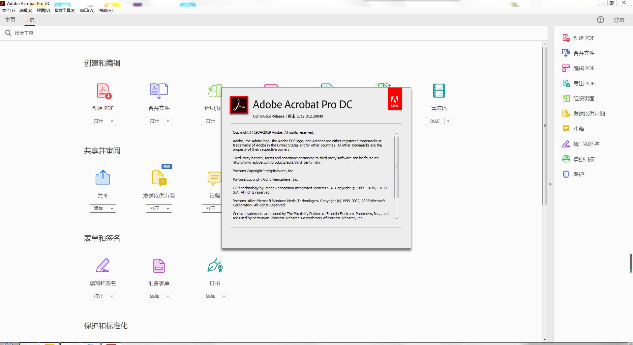Expand dropdown arrow next to 证书 添加
The height and width of the screenshot is (345, 633).
(224, 296)
